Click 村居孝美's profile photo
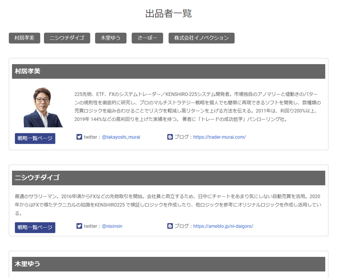 click(43, 107)
